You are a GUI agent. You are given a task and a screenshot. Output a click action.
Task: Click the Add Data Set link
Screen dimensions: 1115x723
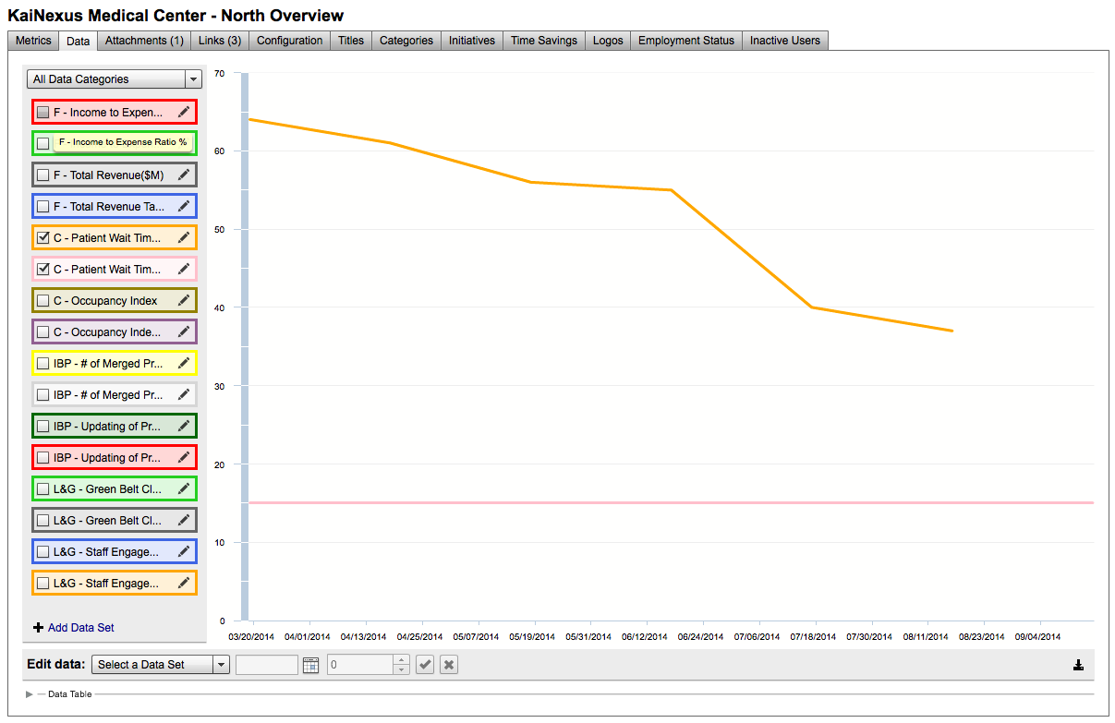74,628
